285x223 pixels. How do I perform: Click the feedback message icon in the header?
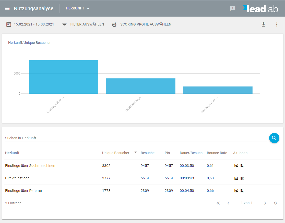click(232, 8)
